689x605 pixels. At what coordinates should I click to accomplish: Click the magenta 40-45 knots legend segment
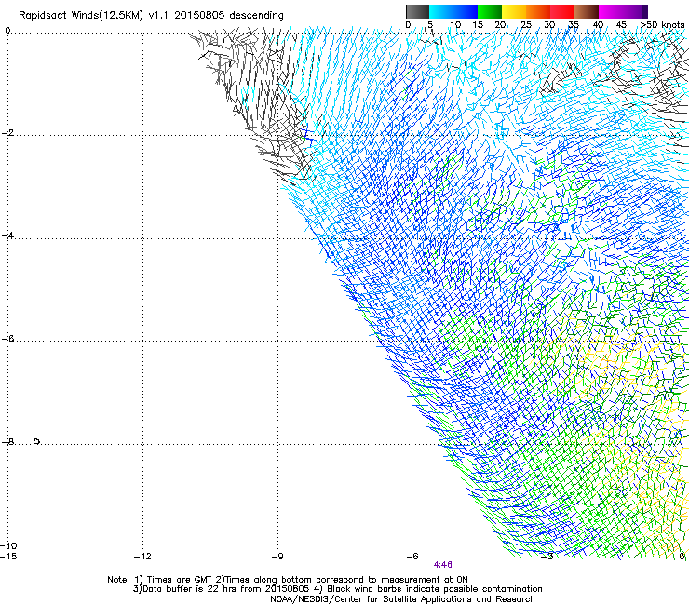611,11
